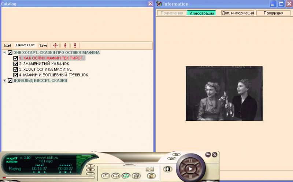This screenshot has width=293, height=182.
Task: Click the red vertical expand arrows icon
Action: pos(65,46)
